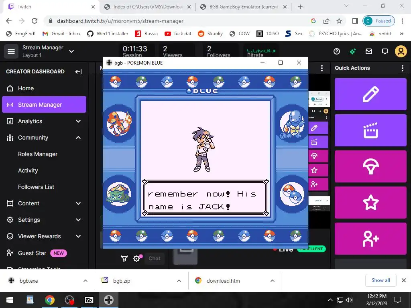Open the green sparkle icon in header
Image resolution: width=411 pixels, height=308 pixels.
coord(352,51)
